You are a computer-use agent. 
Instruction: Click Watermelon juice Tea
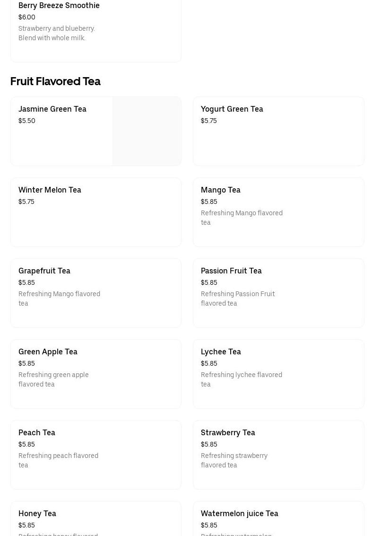[x=278, y=518]
